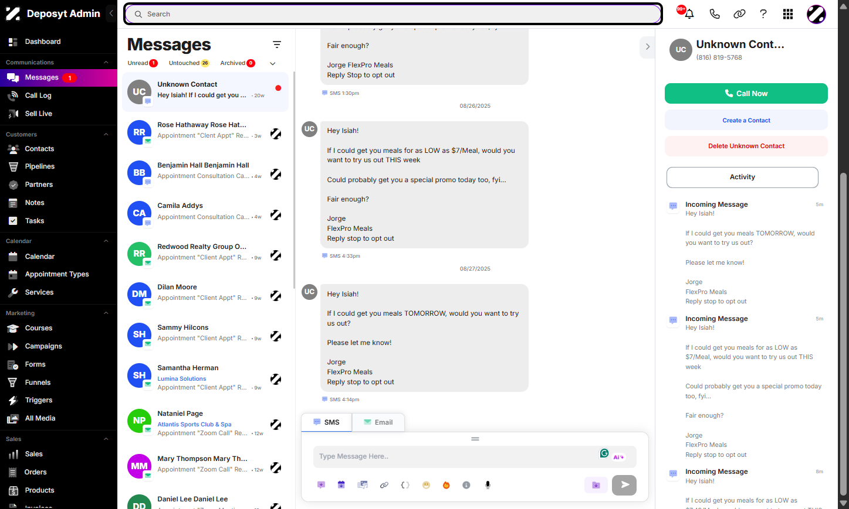Open Sammy Hilcons conversation
Image resolution: width=849 pixels, height=509 pixels.
tap(205, 334)
